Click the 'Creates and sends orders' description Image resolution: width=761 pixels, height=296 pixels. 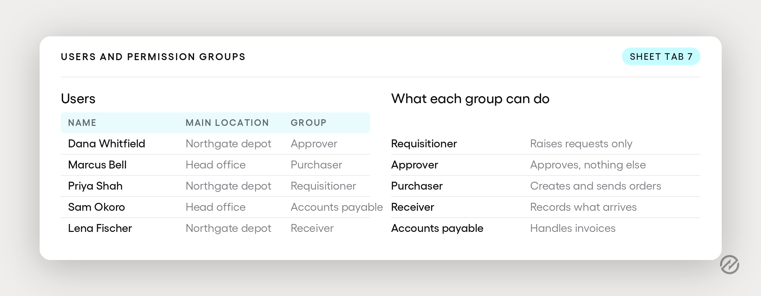[596, 186]
